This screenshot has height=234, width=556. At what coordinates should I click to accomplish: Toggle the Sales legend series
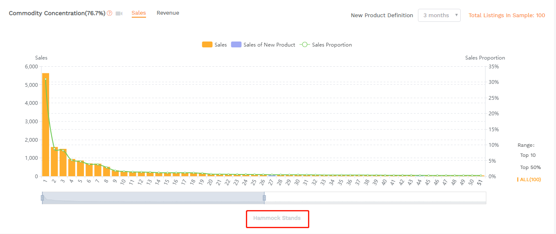(214, 45)
